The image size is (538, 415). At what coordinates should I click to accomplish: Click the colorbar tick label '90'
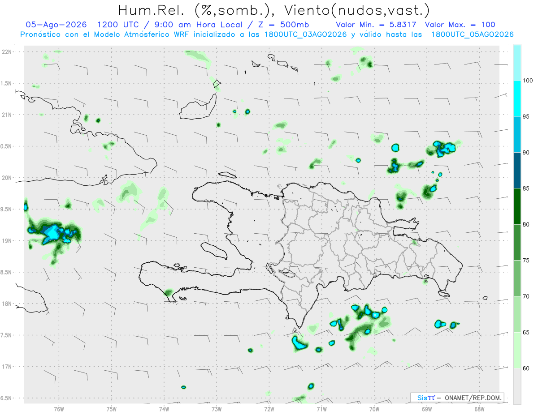point(526,153)
